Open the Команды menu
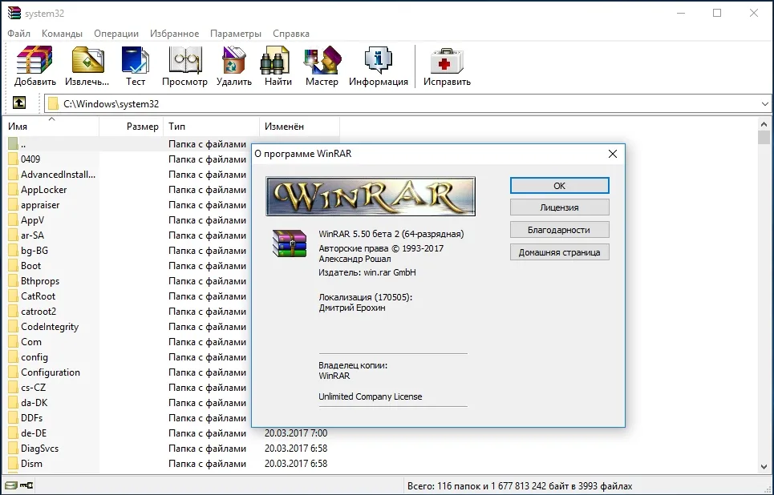 tap(62, 34)
